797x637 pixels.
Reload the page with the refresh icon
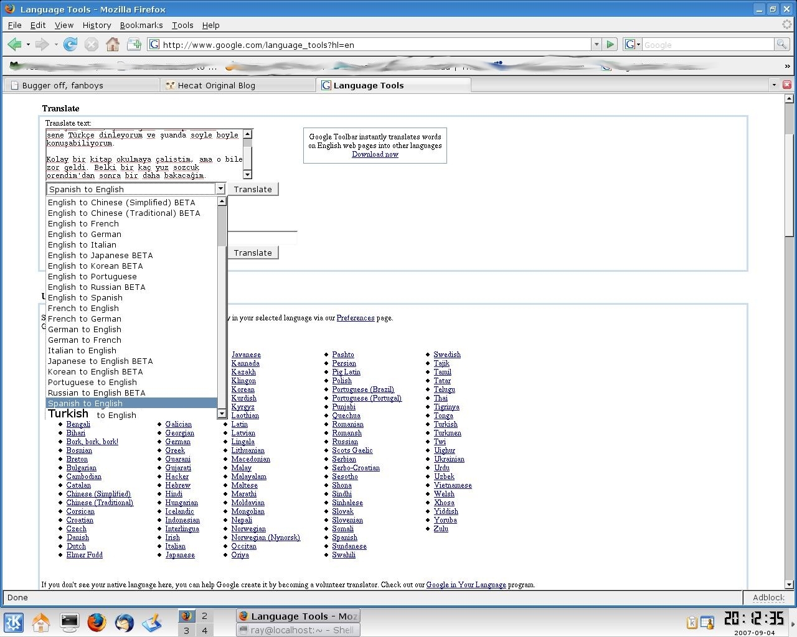(x=70, y=44)
